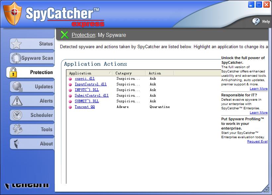Open the Status section
This screenshot has width=272, height=195.
pos(32,44)
